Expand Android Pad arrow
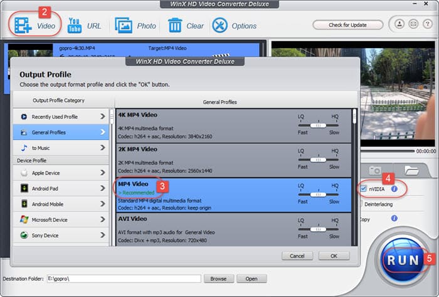The image size is (439, 297). (103, 188)
